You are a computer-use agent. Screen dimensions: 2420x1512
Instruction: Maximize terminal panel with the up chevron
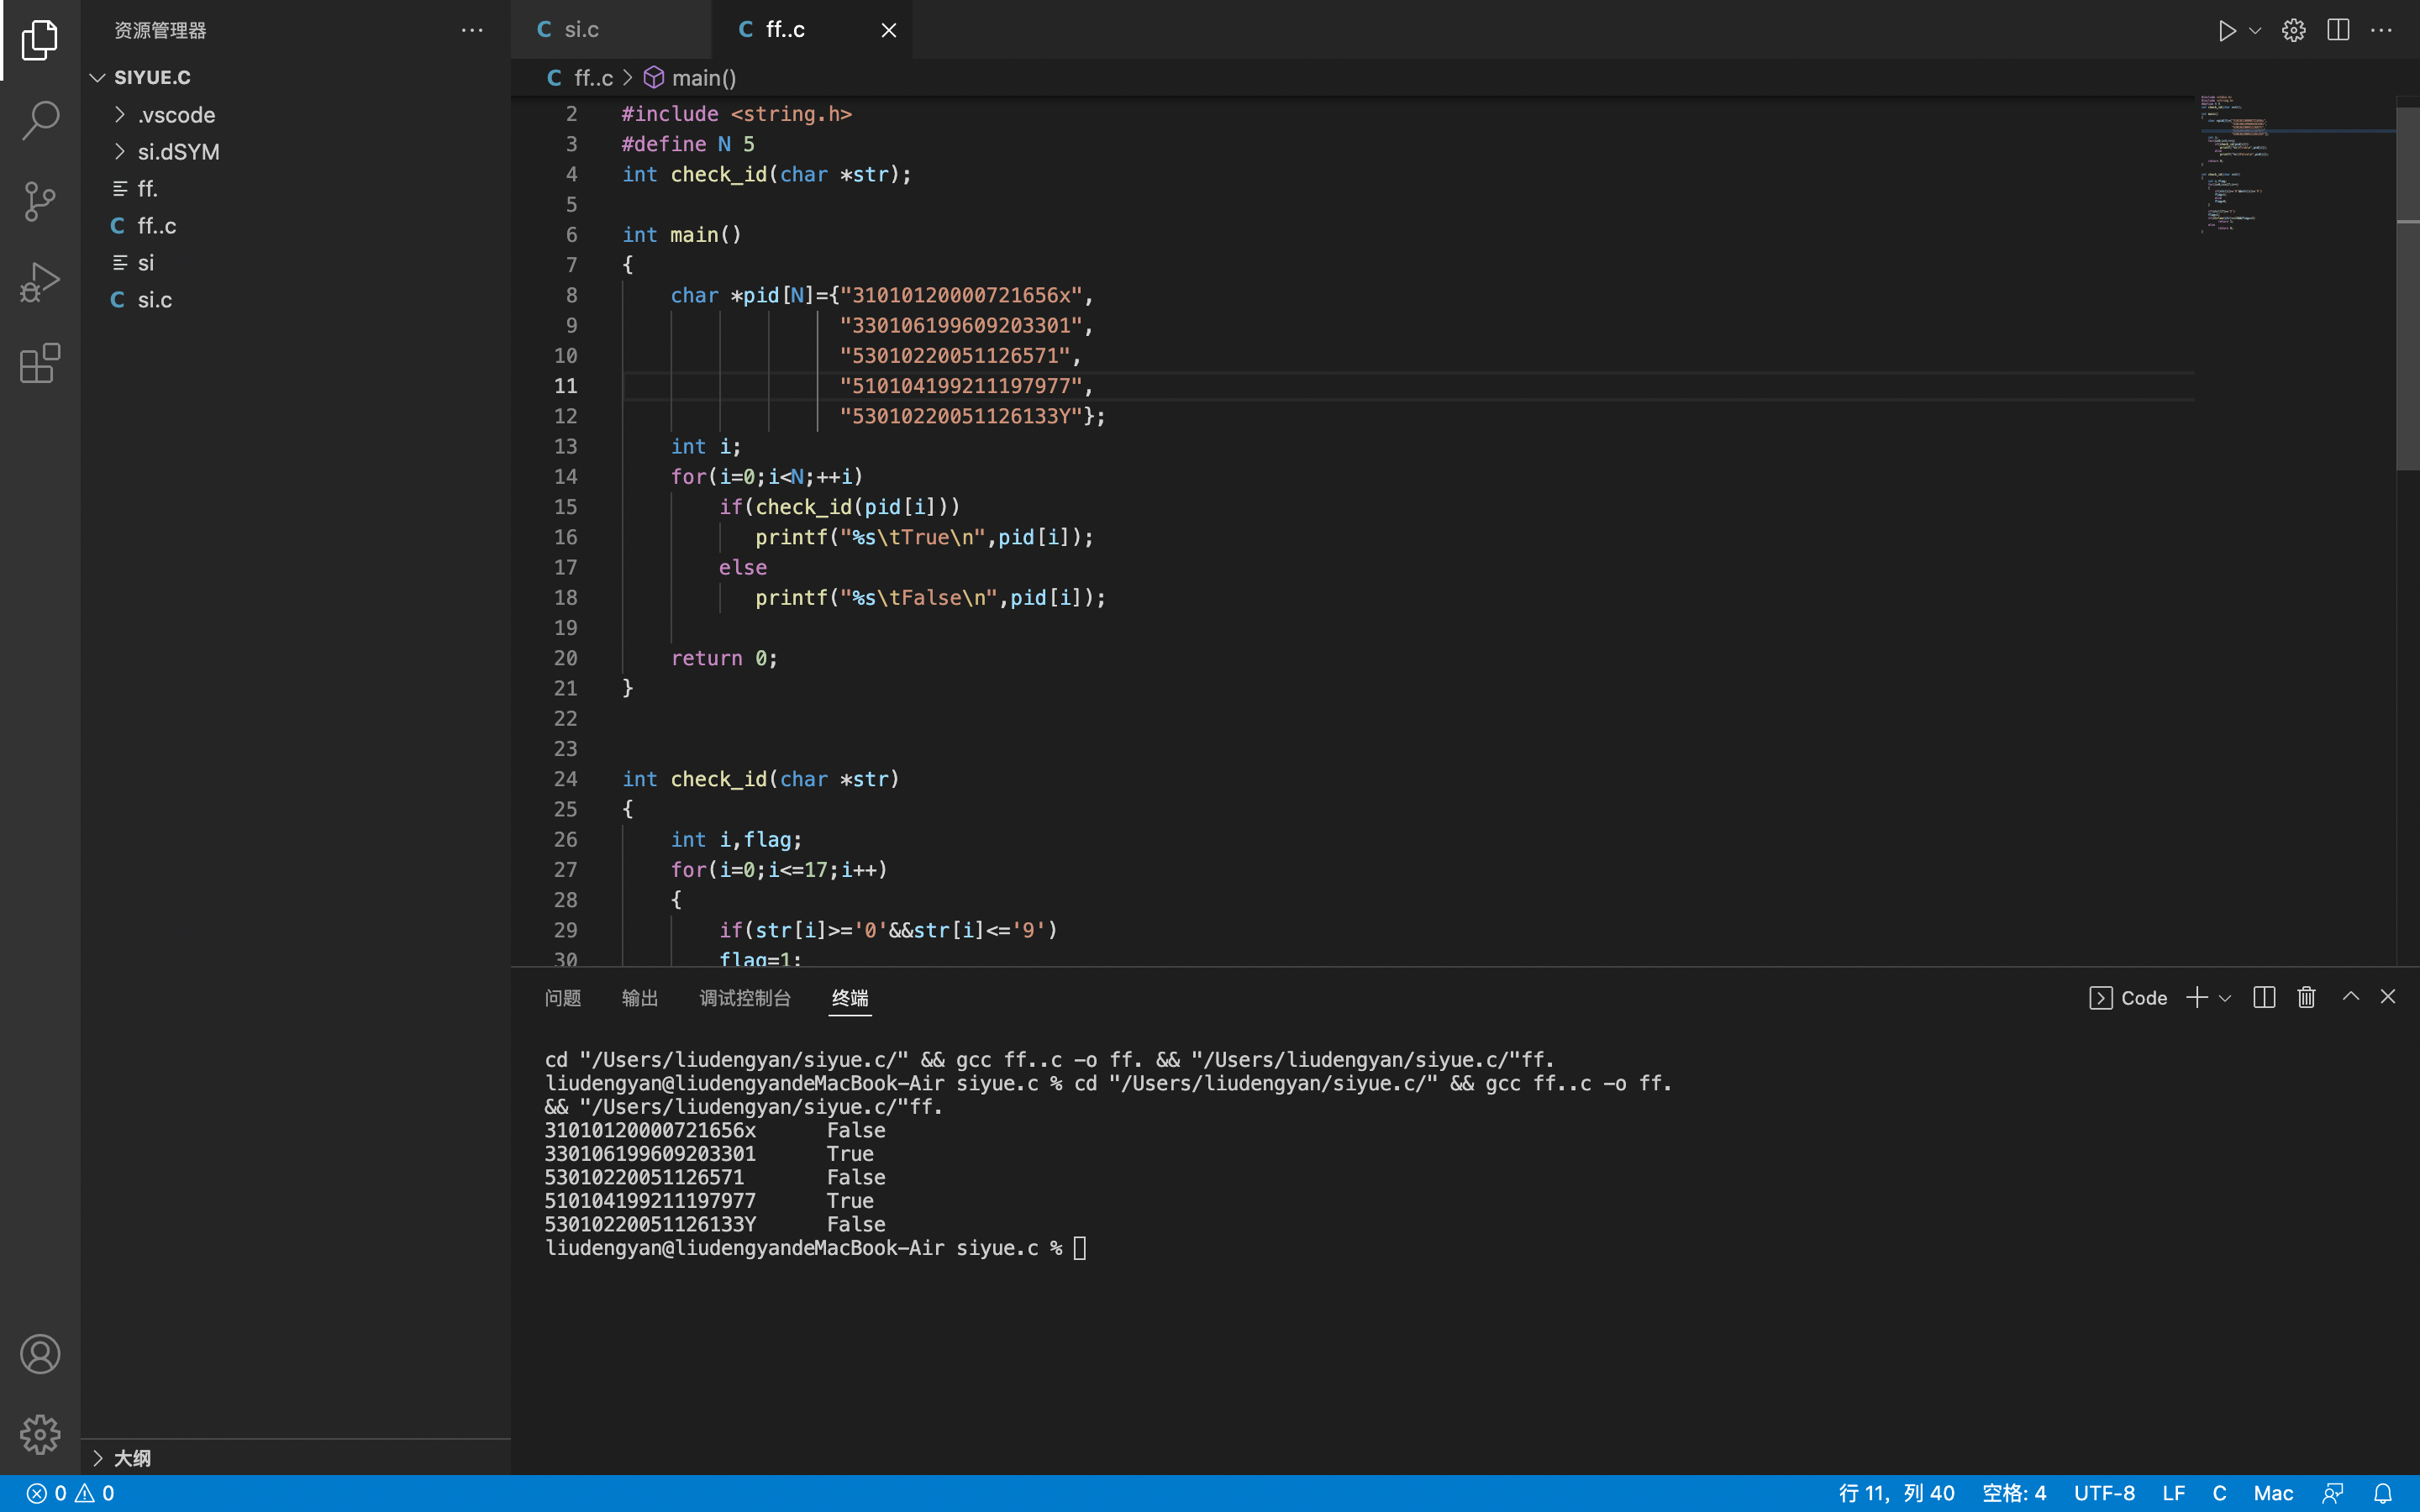(x=2351, y=997)
